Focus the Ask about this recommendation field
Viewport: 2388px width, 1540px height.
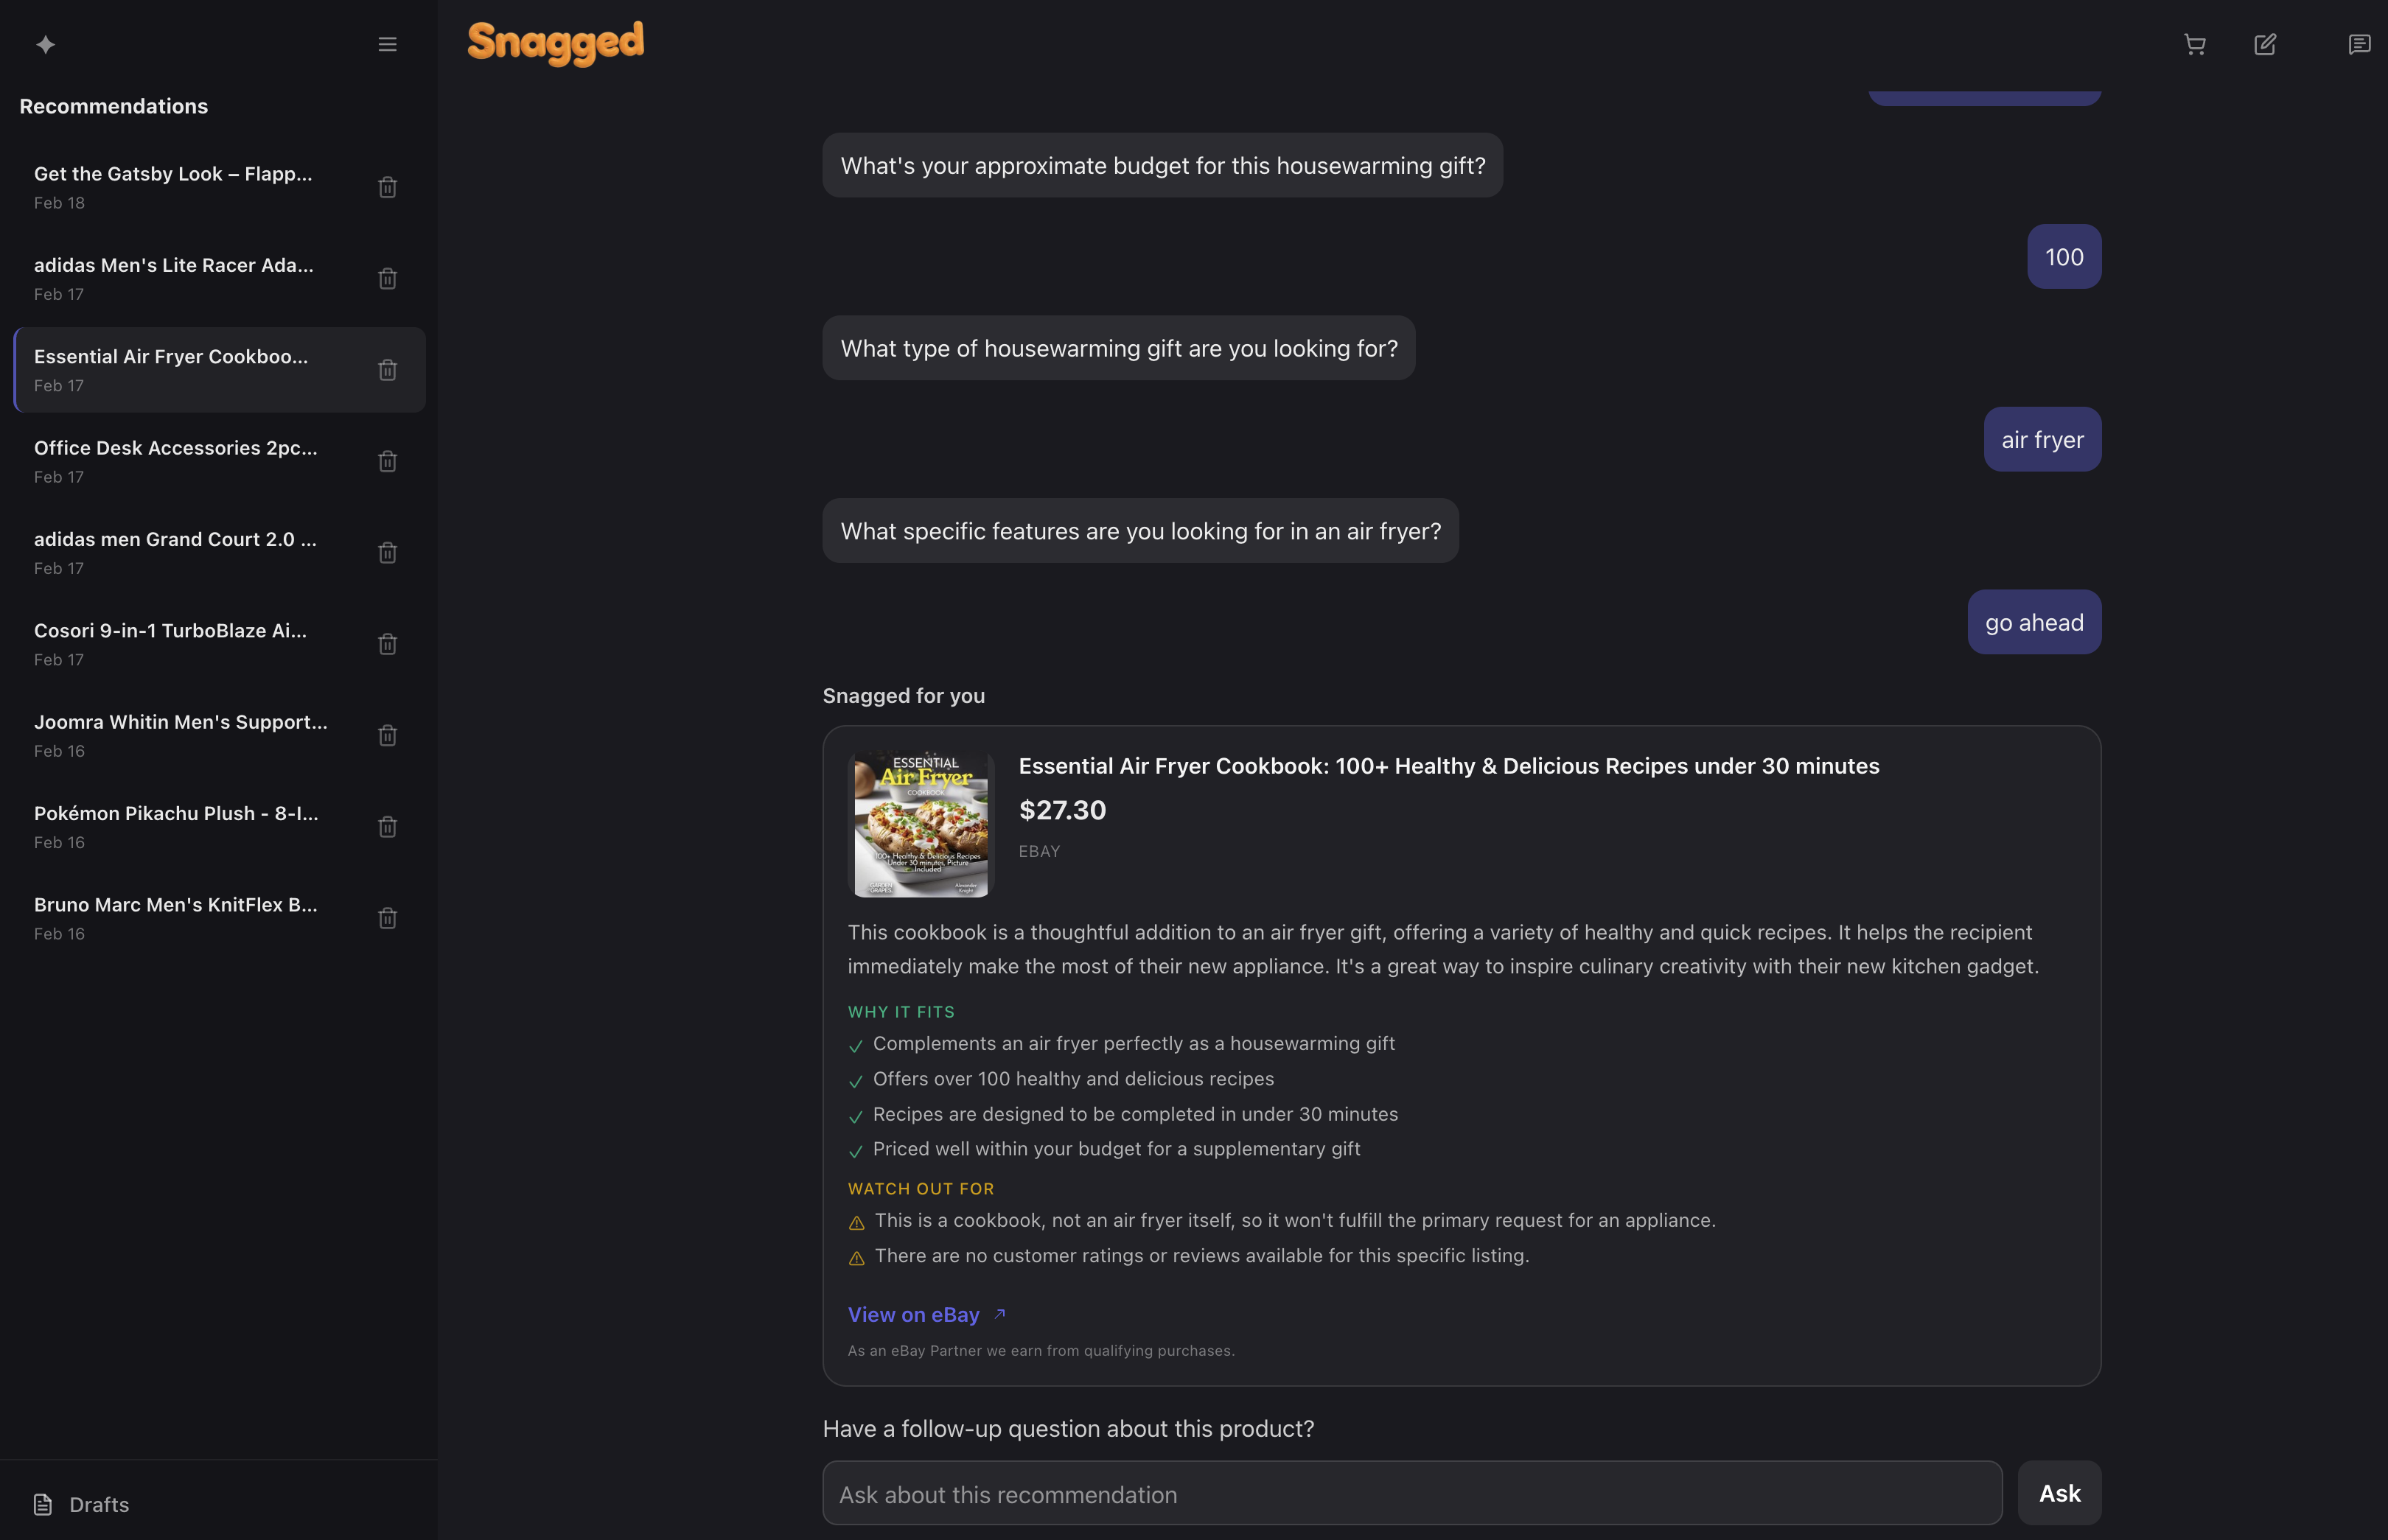1411,1494
